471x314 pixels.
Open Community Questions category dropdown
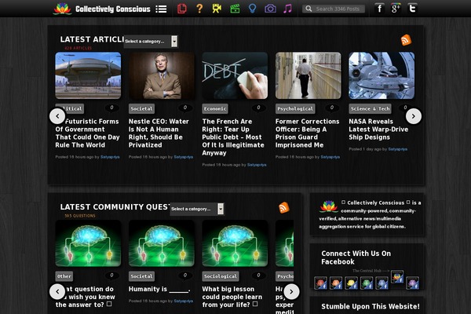[x=197, y=209]
